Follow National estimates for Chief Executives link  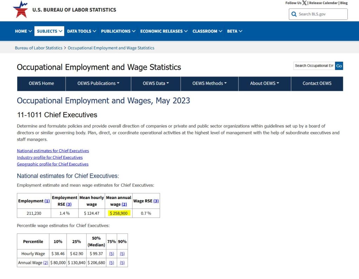[x=53, y=151]
